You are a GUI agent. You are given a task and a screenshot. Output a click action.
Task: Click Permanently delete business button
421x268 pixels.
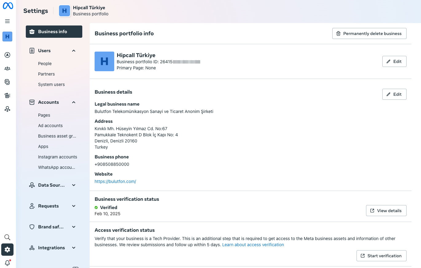pos(369,33)
